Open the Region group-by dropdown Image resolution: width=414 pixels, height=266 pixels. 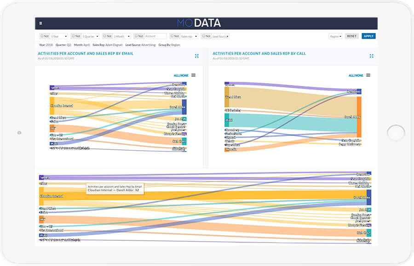(x=335, y=36)
